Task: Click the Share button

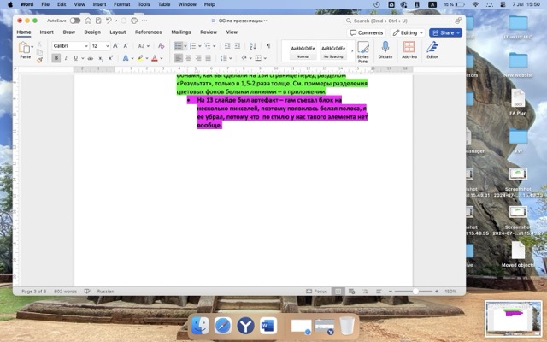Action: [x=445, y=32]
